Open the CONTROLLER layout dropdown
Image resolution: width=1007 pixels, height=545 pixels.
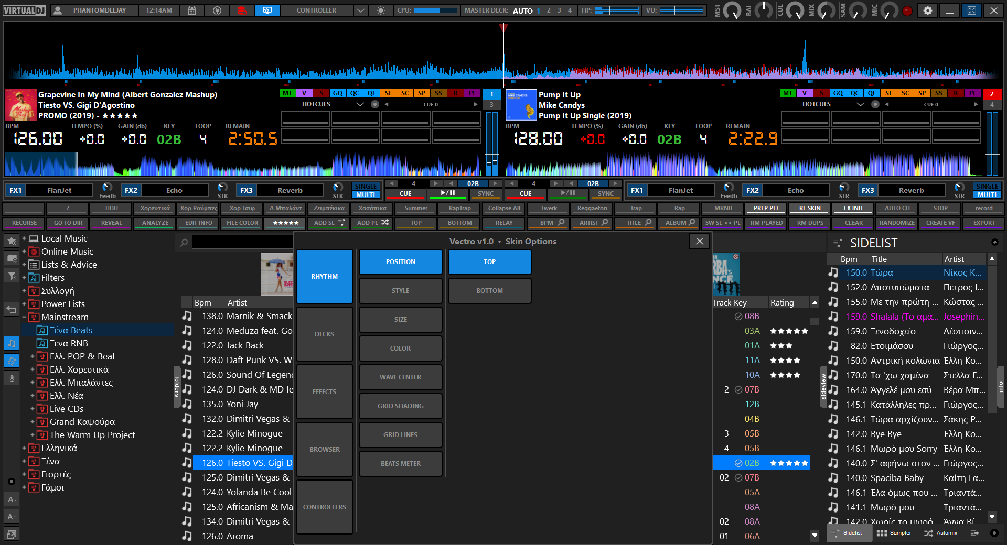(360, 10)
